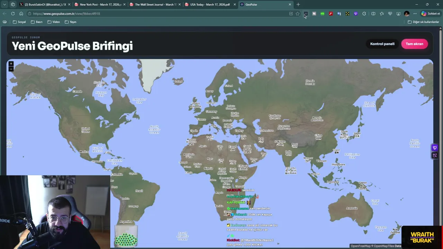Open the yellow arrows extension icon
This screenshot has width=443, height=249.
pos(347,13)
